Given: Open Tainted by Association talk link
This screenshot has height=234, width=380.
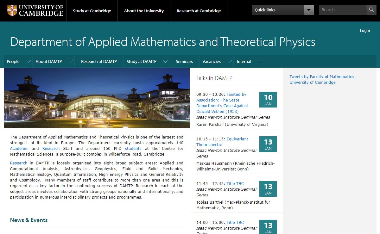Looking at the screenshot, I should click(x=222, y=103).
